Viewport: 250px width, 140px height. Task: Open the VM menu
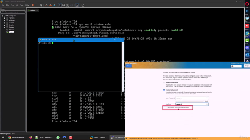[17, 5]
